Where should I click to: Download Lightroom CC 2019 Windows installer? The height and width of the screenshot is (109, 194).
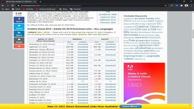click(83, 47)
